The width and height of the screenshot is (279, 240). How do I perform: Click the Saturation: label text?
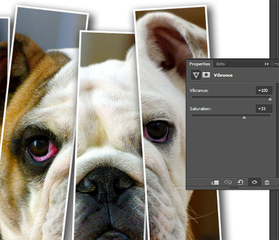(x=200, y=109)
